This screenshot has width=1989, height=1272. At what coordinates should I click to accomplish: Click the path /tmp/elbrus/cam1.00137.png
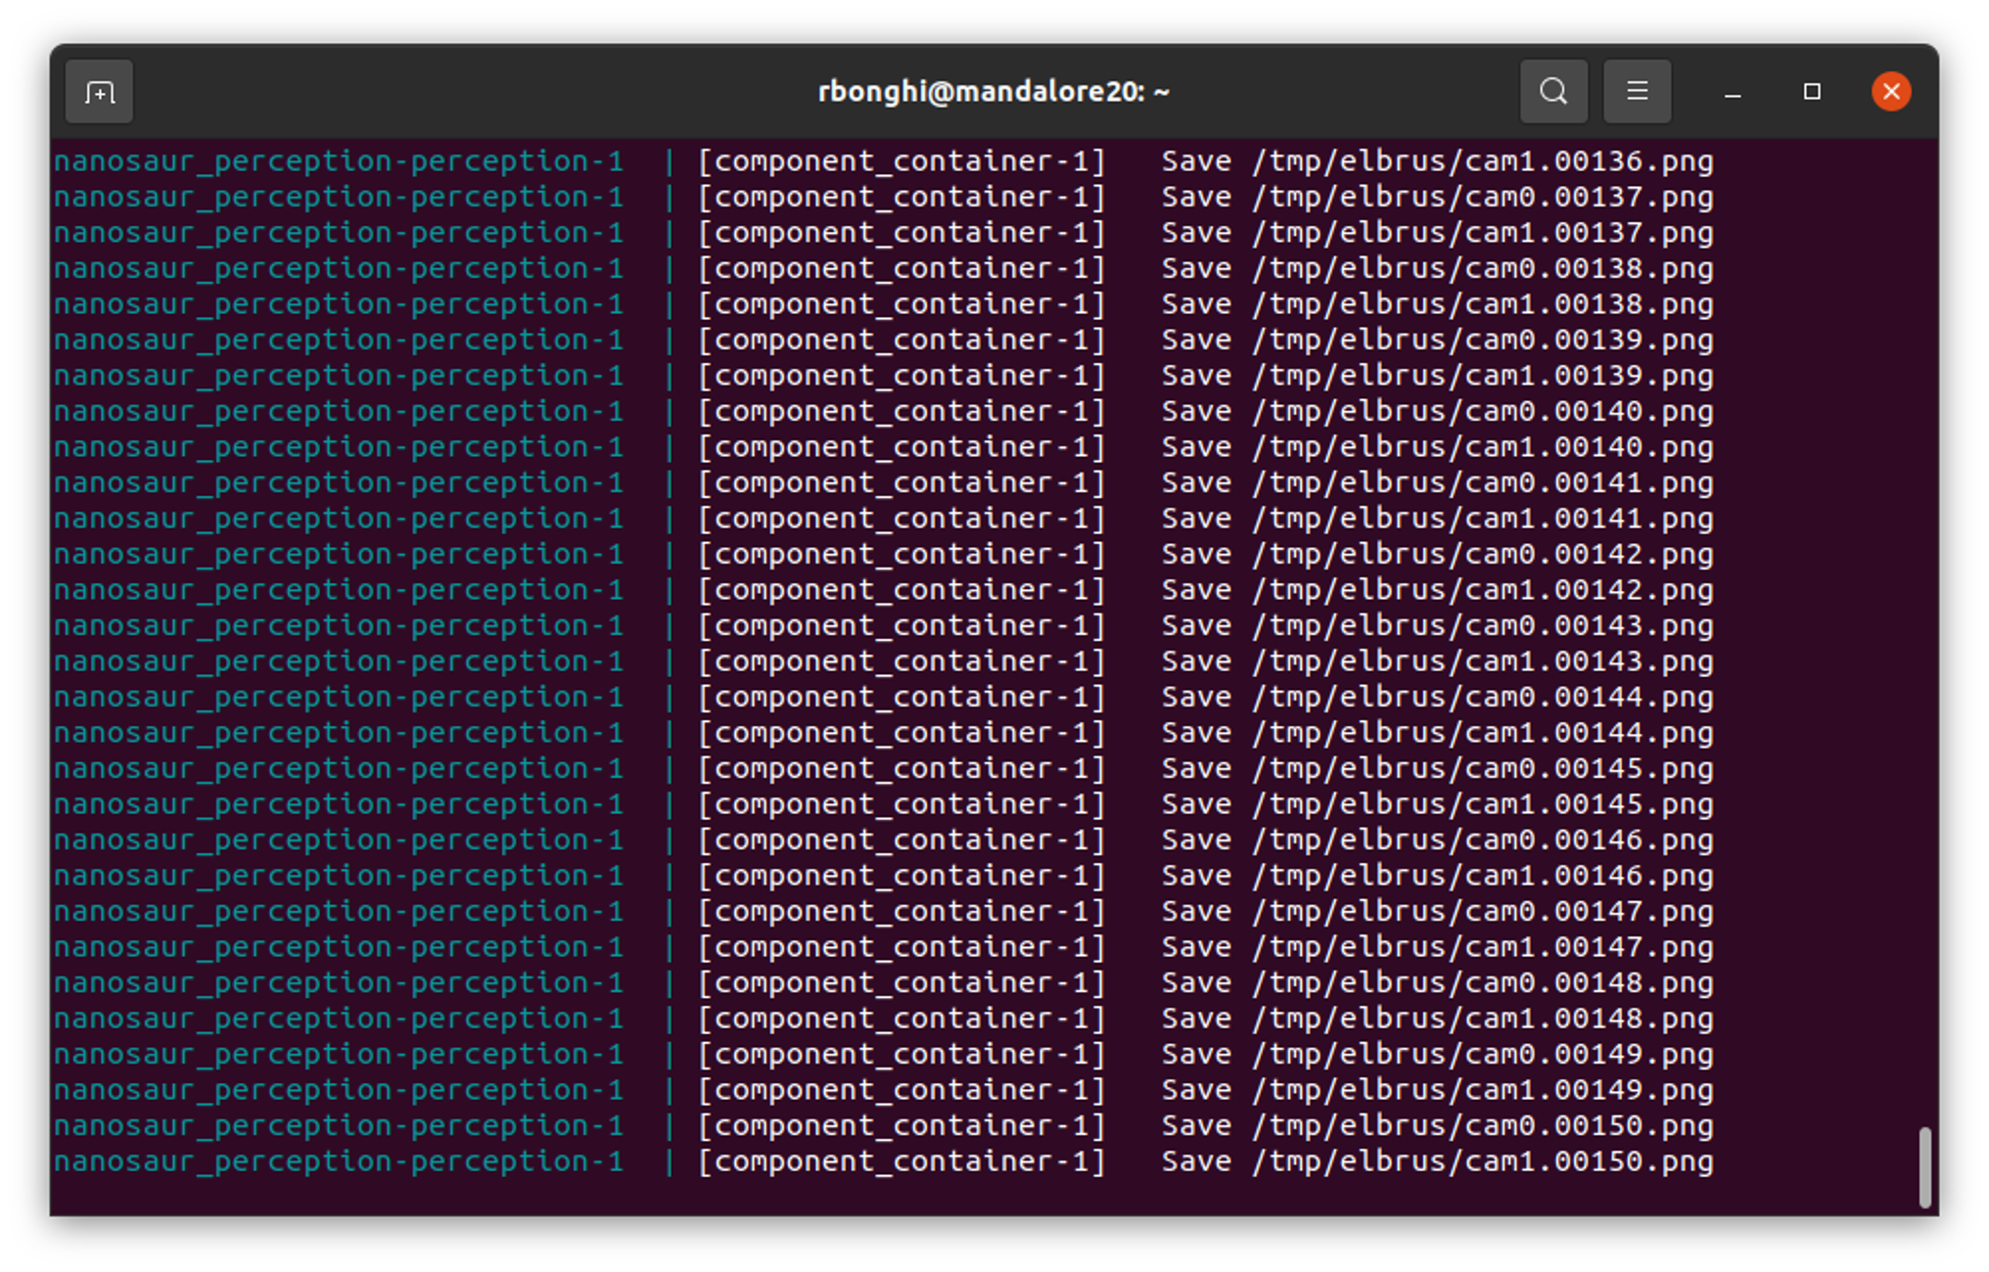tap(1482, 233)
